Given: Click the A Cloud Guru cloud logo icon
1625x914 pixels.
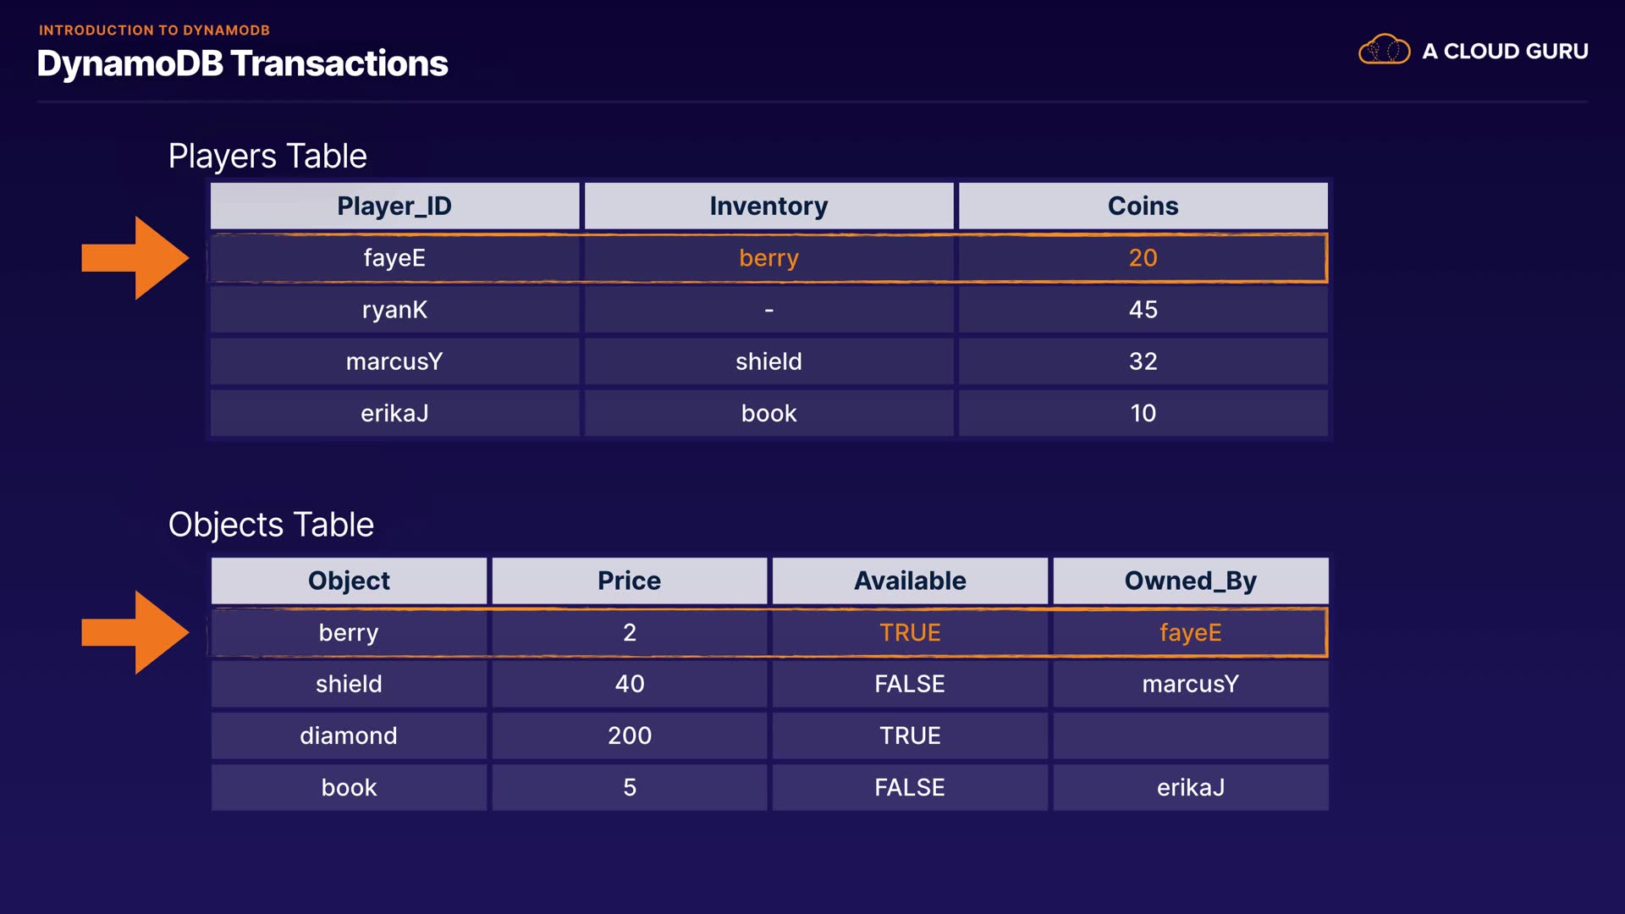Looking at the screenshot, I should coord(1384,51).
